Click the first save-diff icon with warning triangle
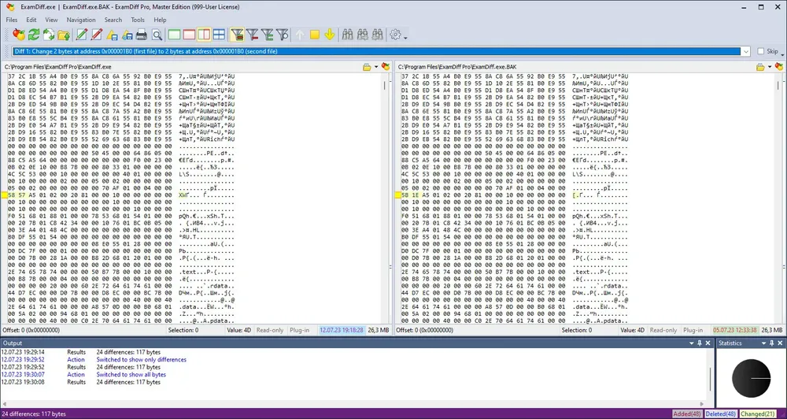The height and width of the screenshot is (419, 787). [x=112, y=34]
